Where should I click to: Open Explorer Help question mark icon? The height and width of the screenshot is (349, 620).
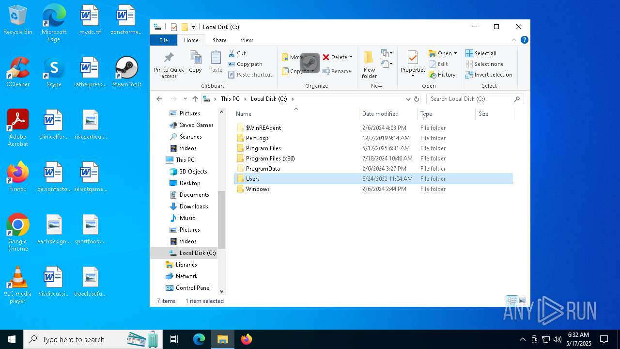[524, 40]
